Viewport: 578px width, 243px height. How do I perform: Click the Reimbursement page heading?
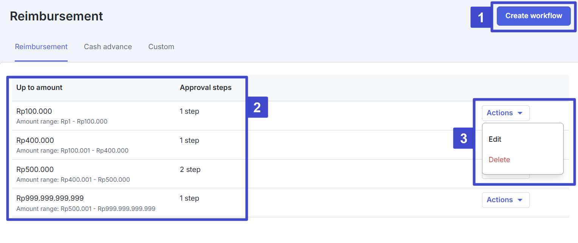[x=56, y=16]
